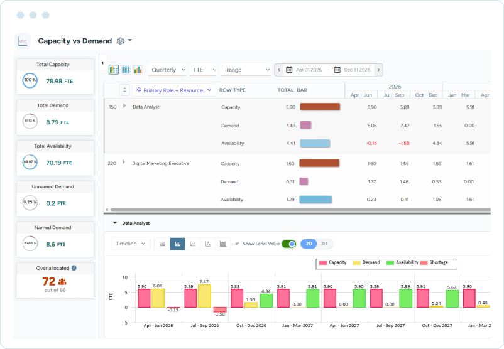Open the dropdown arrow next to settings gear
Screen dimensions: 504x349
pos(130,40)
